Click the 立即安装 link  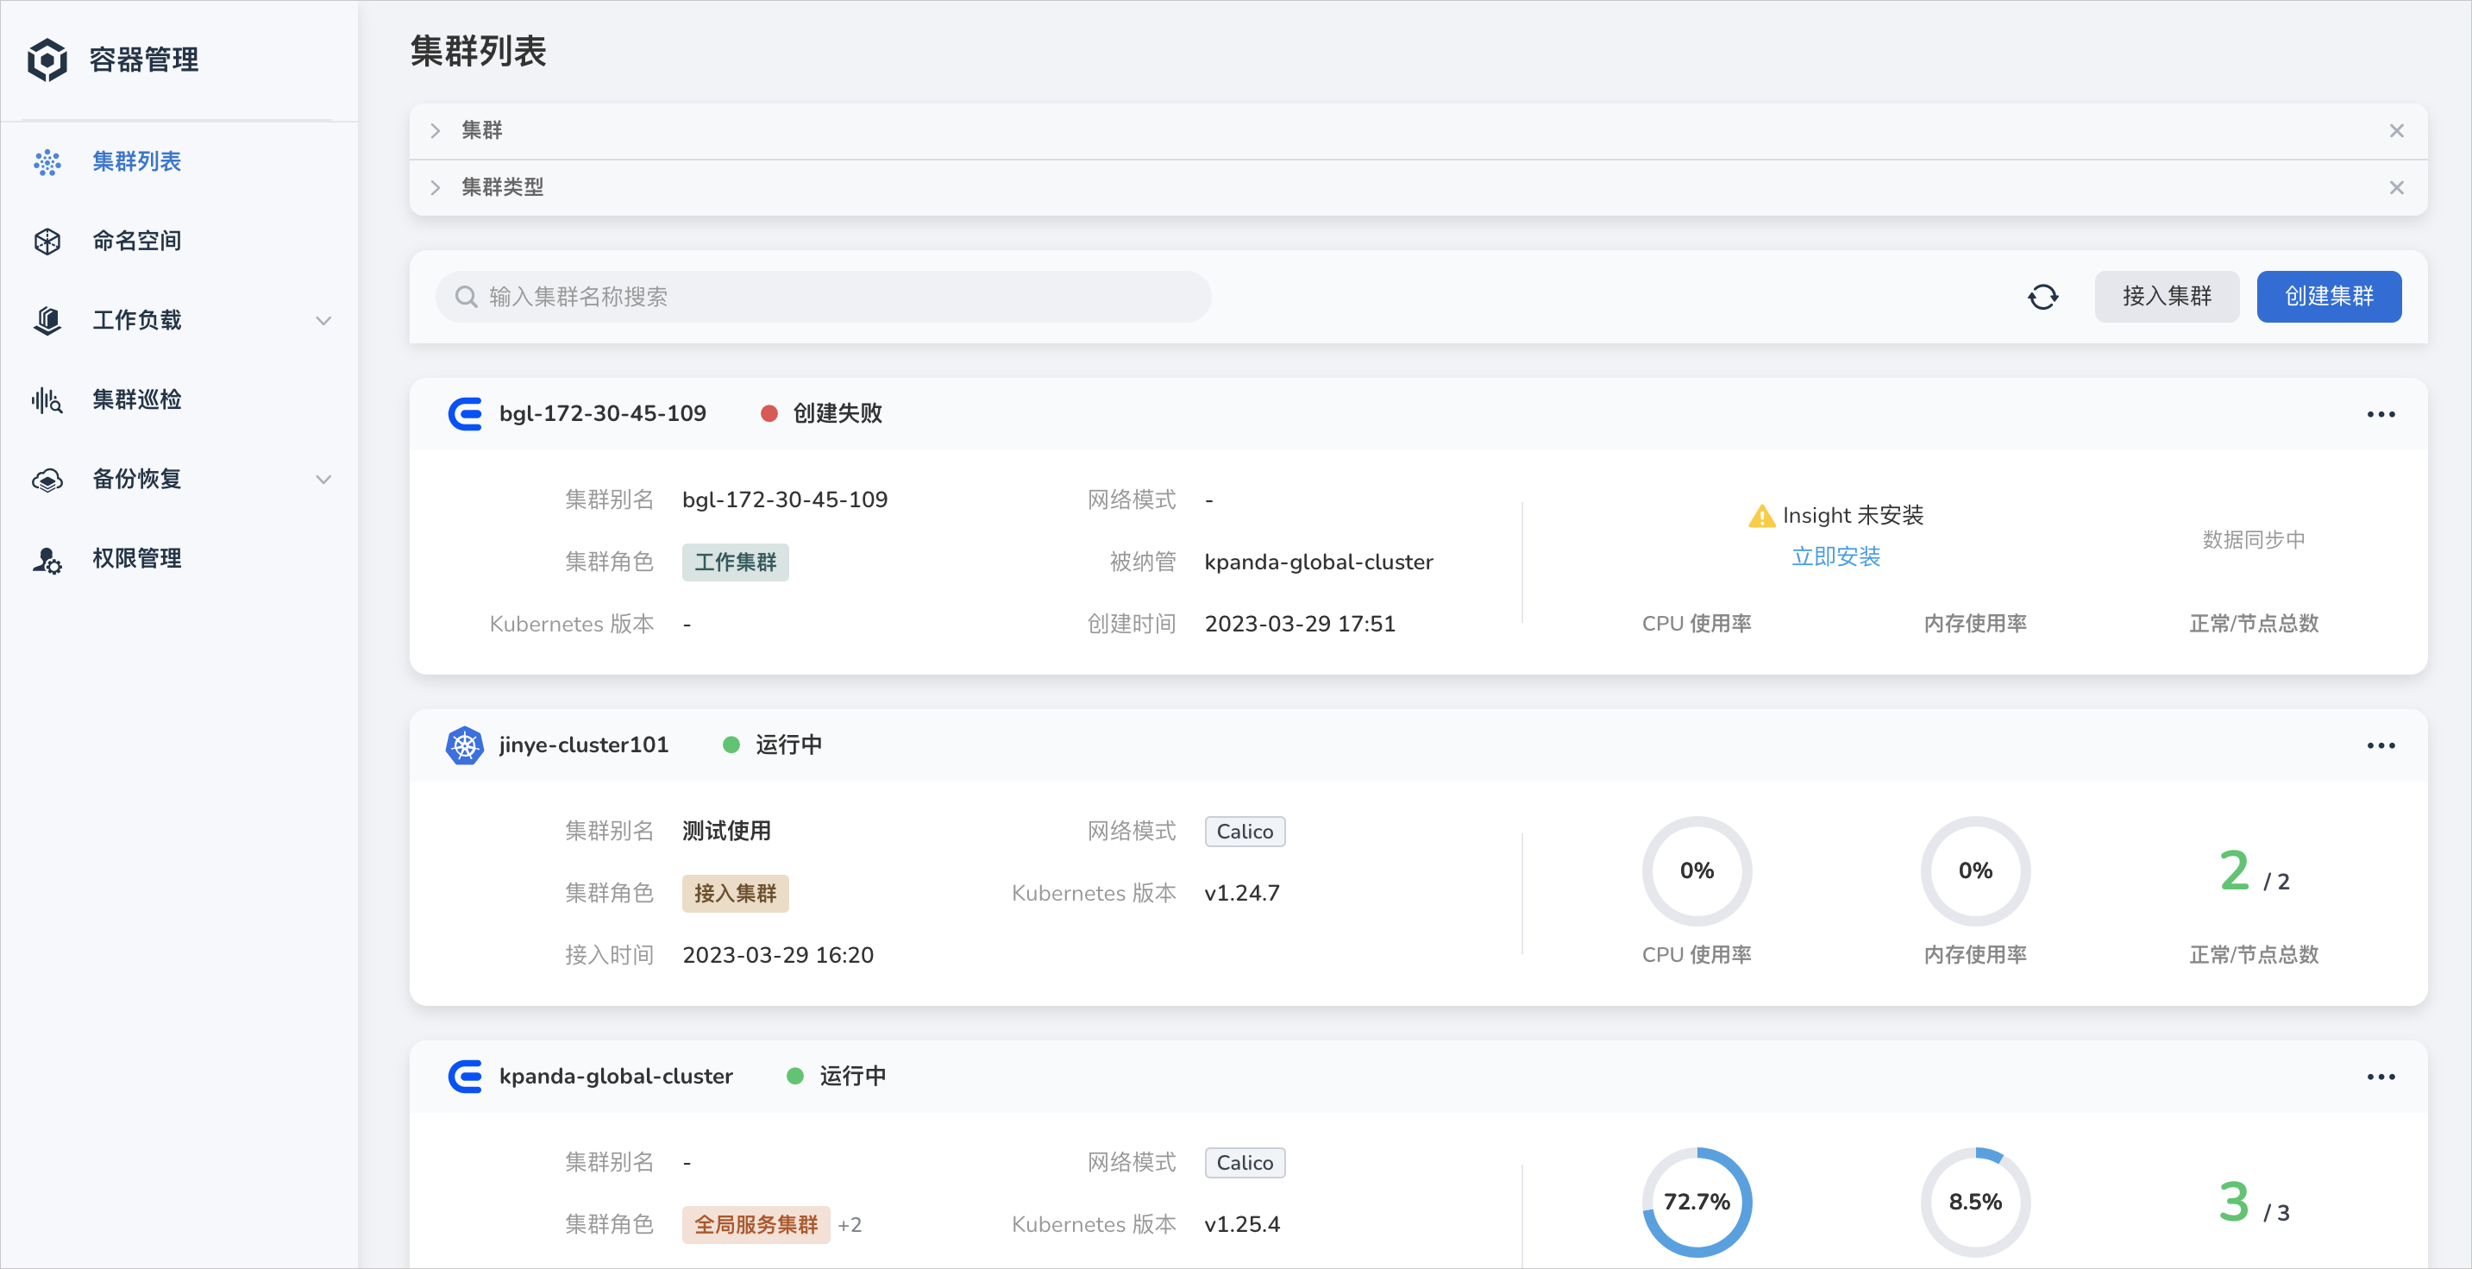1835,556
